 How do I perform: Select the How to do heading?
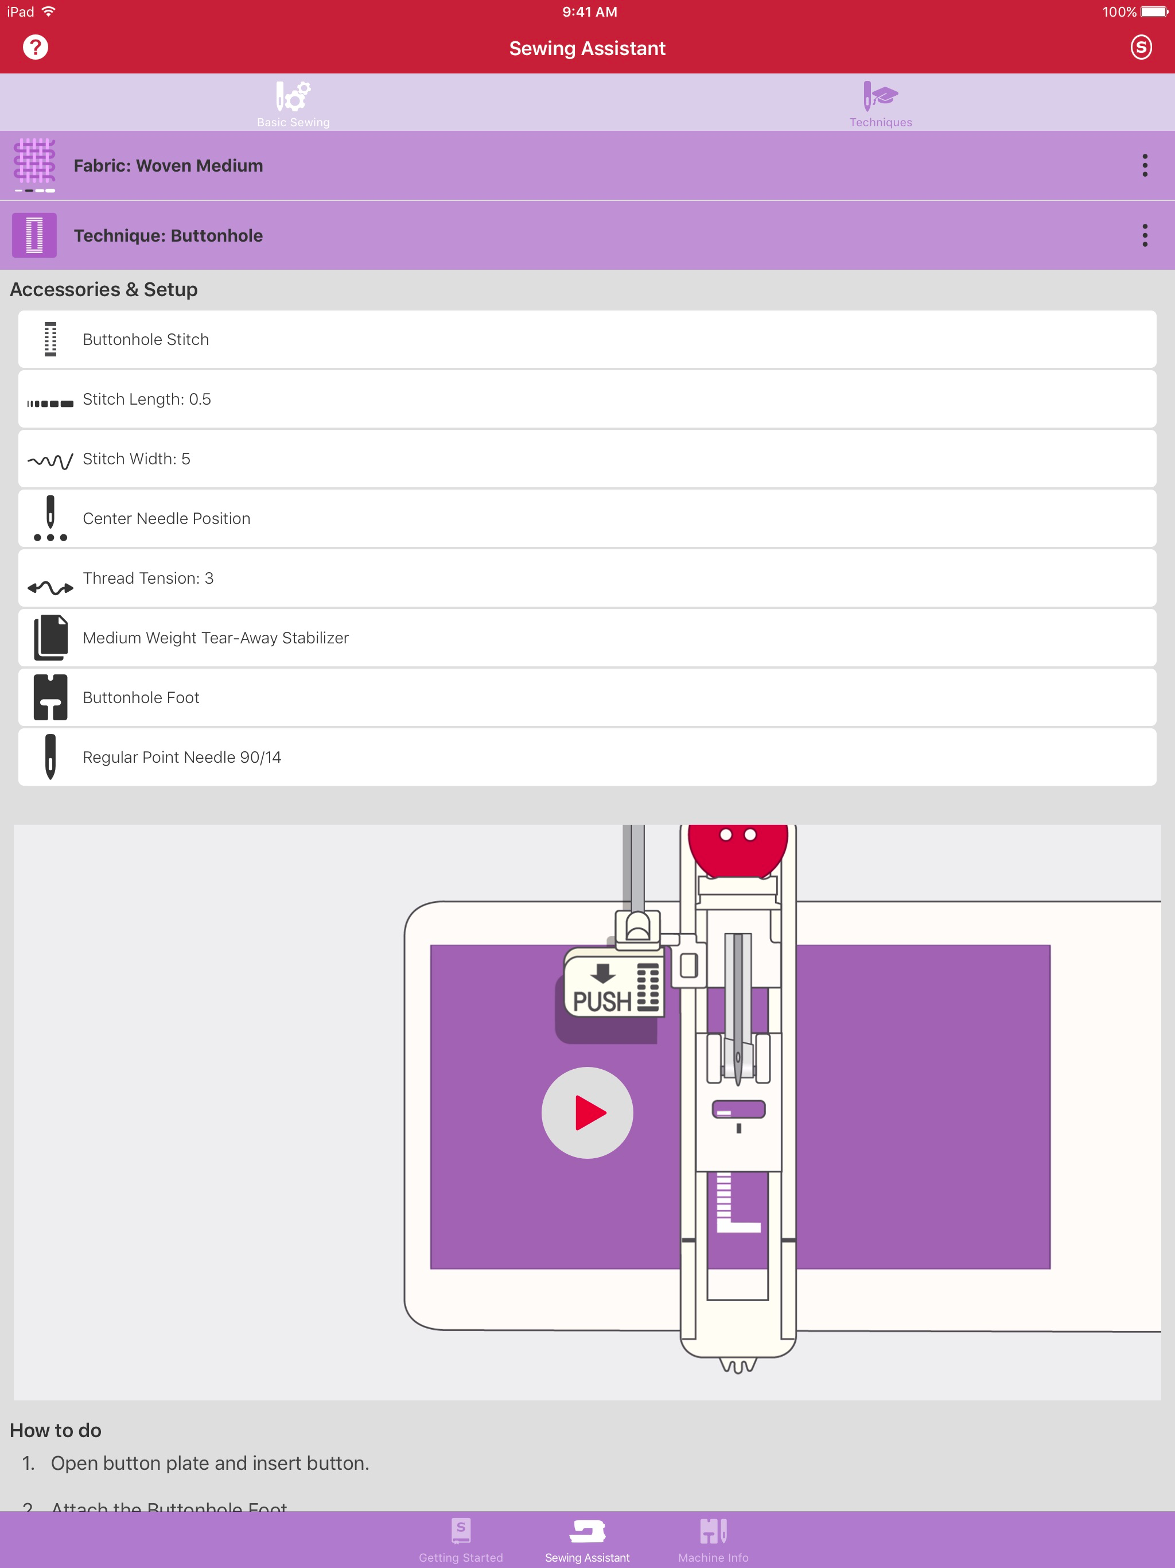point(55,1430)
